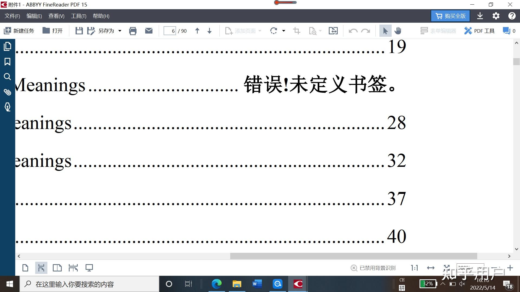Set zoom to actual size with 1:1
Viewport: 520px width, 292px height.
[x=414, y=268]
